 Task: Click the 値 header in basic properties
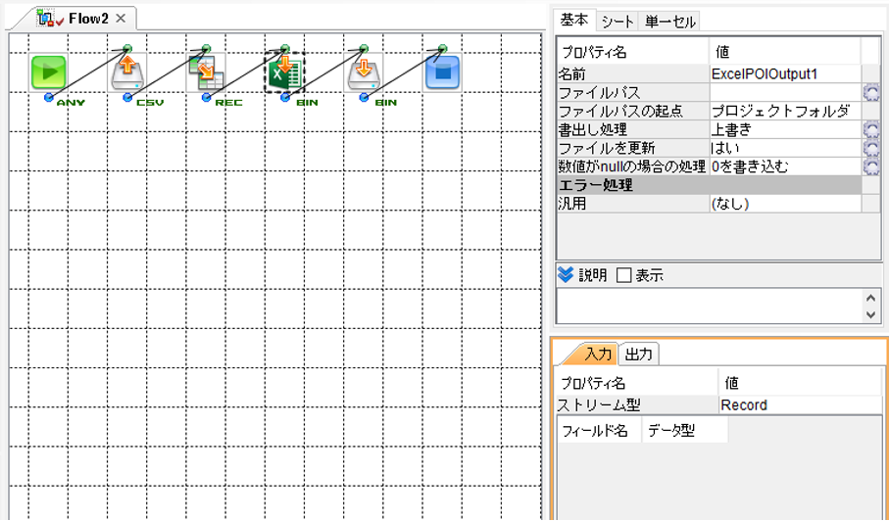[x=785, y=52]
